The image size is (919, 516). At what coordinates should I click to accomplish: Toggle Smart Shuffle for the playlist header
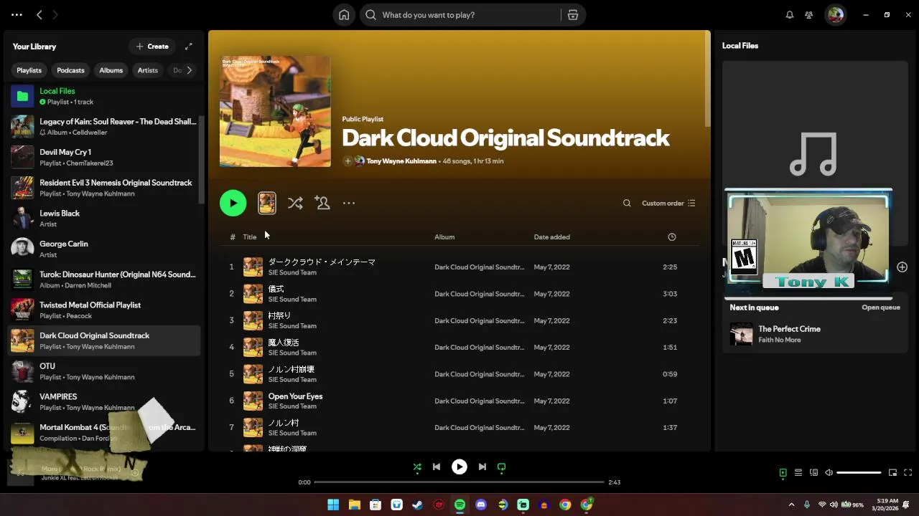click(x=295, y=203)
